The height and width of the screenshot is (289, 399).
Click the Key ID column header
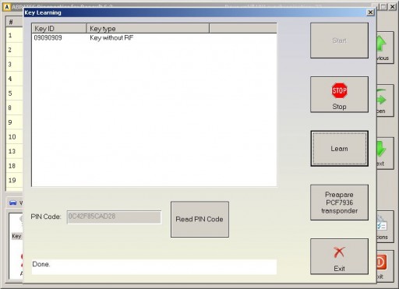coord(59,28)
